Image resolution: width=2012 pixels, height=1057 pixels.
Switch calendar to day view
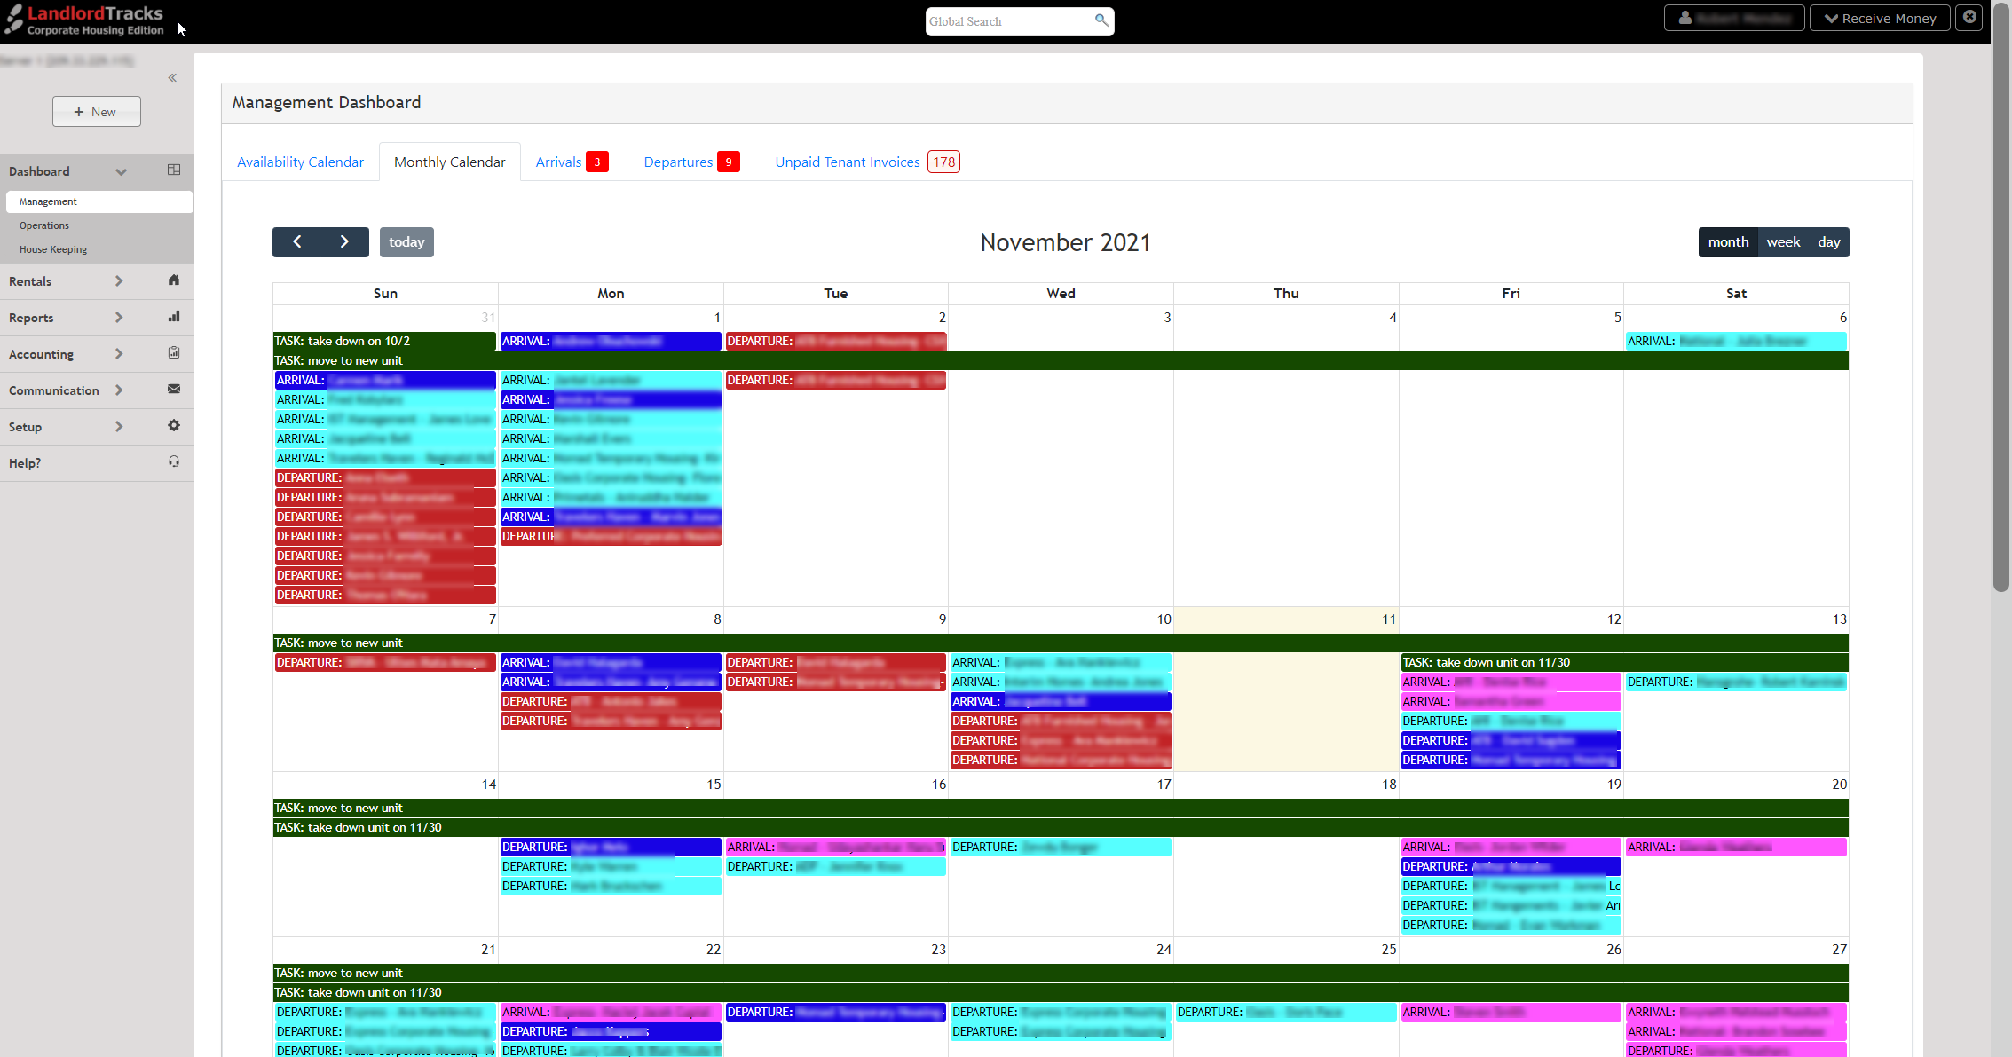tap(1829, 241)
